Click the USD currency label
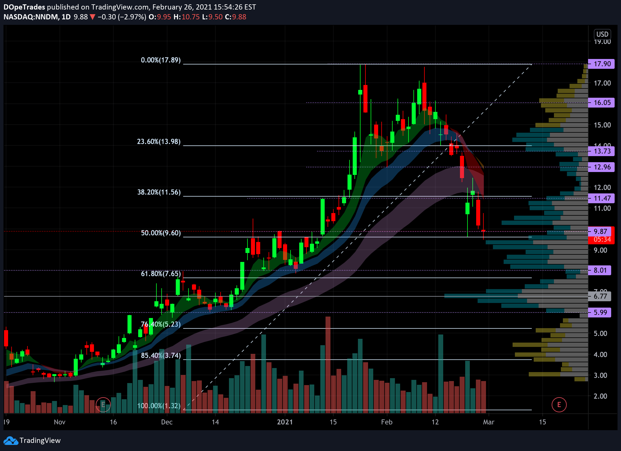621x451 pixels. click(x=602, y=34)
